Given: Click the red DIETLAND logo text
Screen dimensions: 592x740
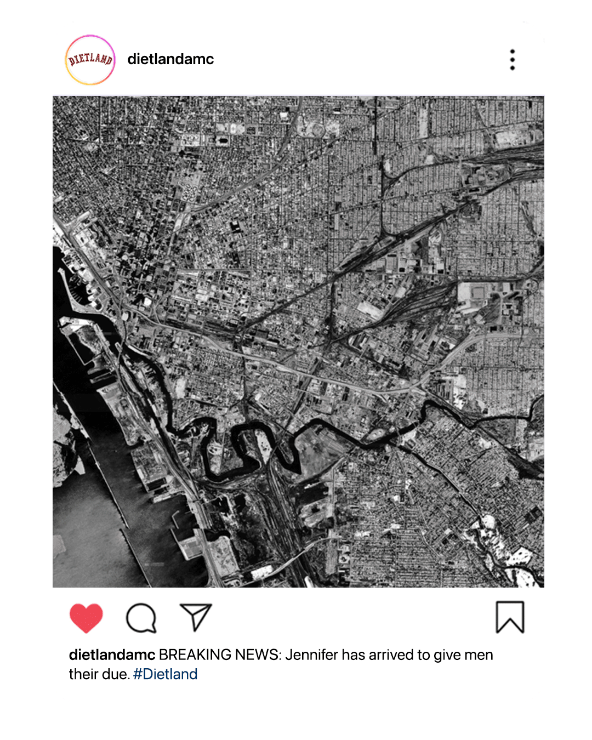Looking at the screenshot, I should click(x=90, y=59).
